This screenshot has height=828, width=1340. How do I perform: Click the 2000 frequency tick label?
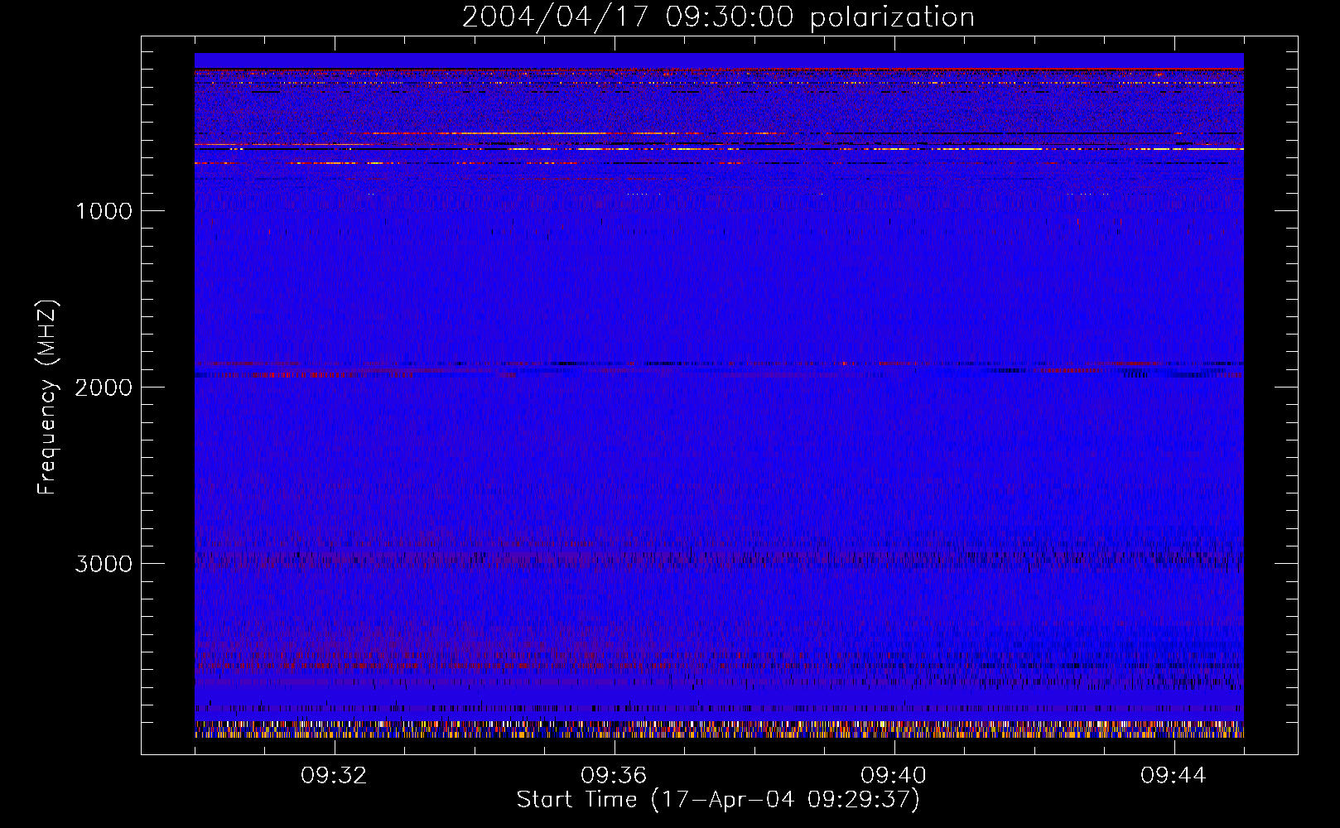[x=104, y=388]
